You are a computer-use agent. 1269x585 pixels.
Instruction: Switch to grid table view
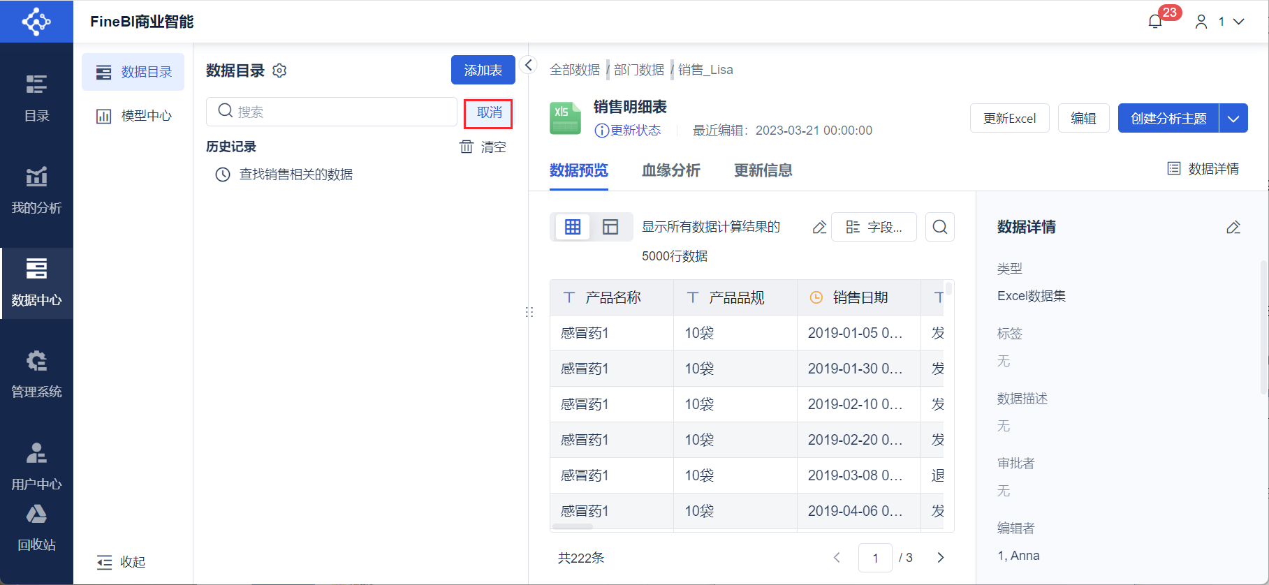[x=573, y=227]
